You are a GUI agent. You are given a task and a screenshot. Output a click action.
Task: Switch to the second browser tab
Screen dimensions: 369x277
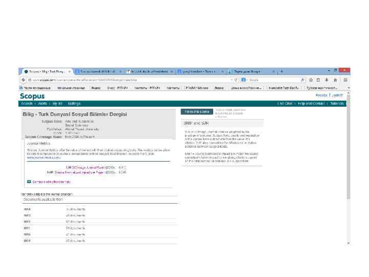[98, 71]
